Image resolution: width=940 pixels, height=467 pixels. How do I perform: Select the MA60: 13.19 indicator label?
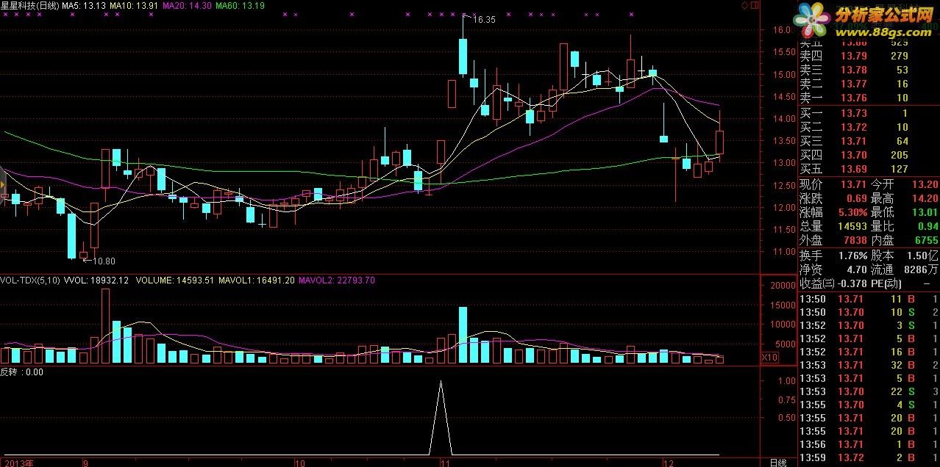241,5
